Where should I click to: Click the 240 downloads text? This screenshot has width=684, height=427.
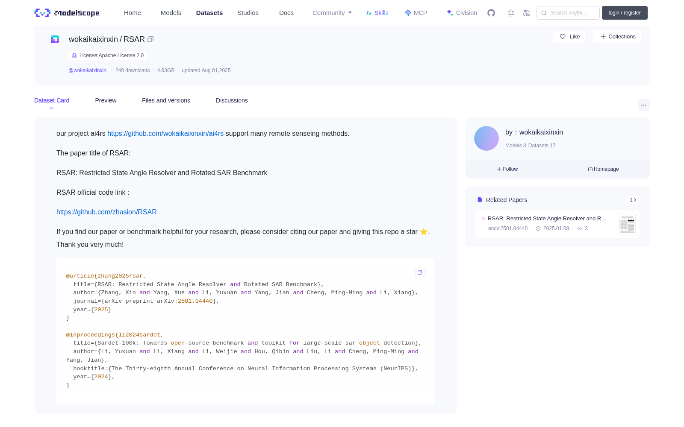[x=133, y=70]
